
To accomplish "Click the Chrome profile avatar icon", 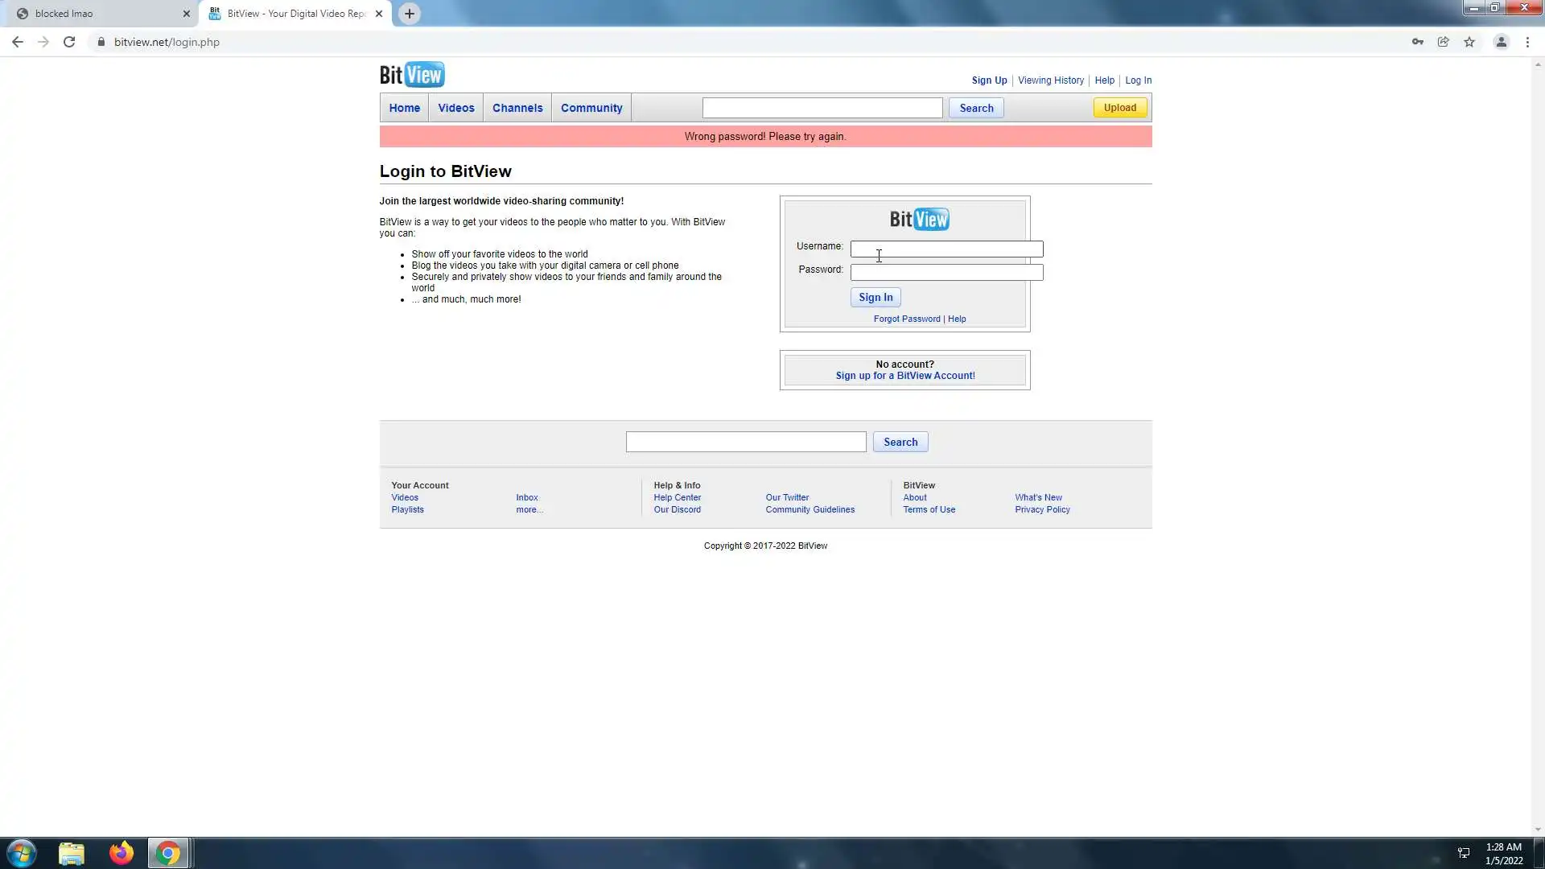I will pos(1501,42).
